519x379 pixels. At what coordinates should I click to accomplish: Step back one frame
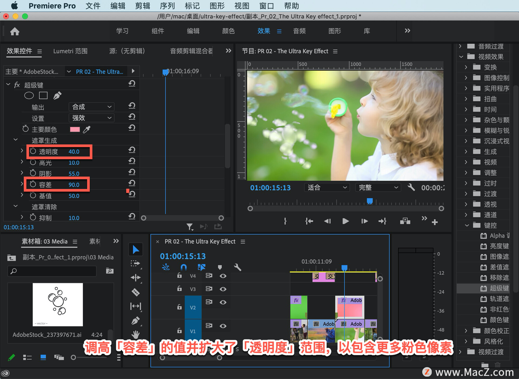pyautogui.click(x=327, y=221)
